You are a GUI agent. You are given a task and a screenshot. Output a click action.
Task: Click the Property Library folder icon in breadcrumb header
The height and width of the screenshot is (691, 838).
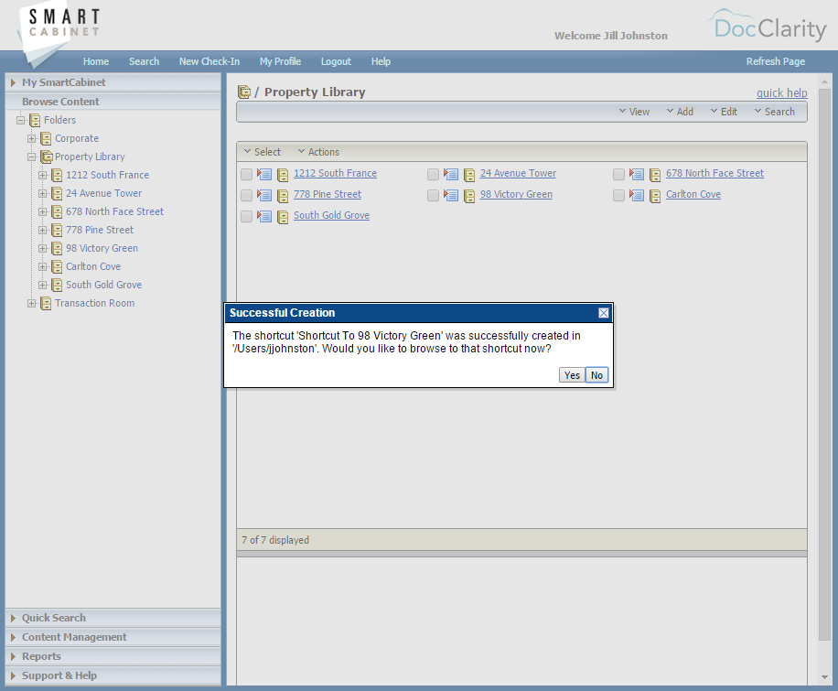pyautogui.click(x=244, y=92)
